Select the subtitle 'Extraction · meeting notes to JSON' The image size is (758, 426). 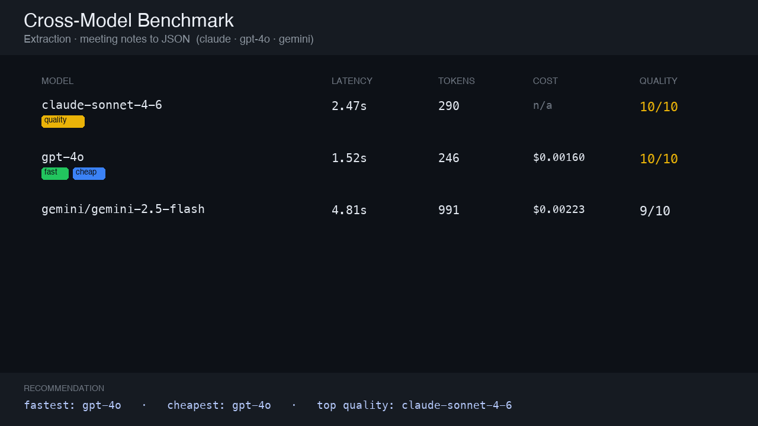[x=107, y=39]
